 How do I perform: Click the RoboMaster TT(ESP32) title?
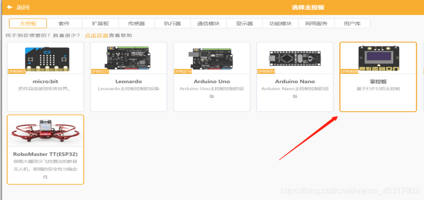[45, 154]
